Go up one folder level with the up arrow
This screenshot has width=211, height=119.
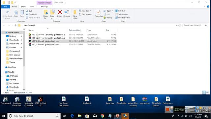pyautogui.click(x=15, y=25)
